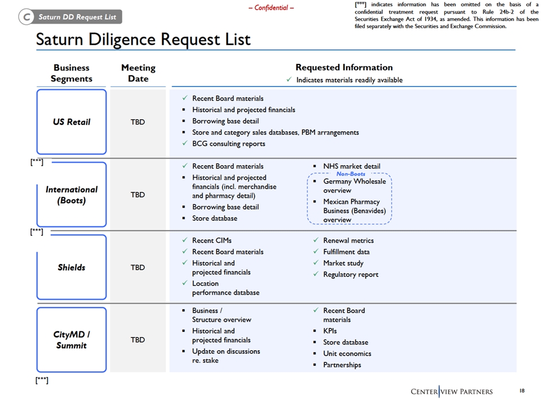
Task: Click 'Partnerships' item
Action: pos(342,365)
